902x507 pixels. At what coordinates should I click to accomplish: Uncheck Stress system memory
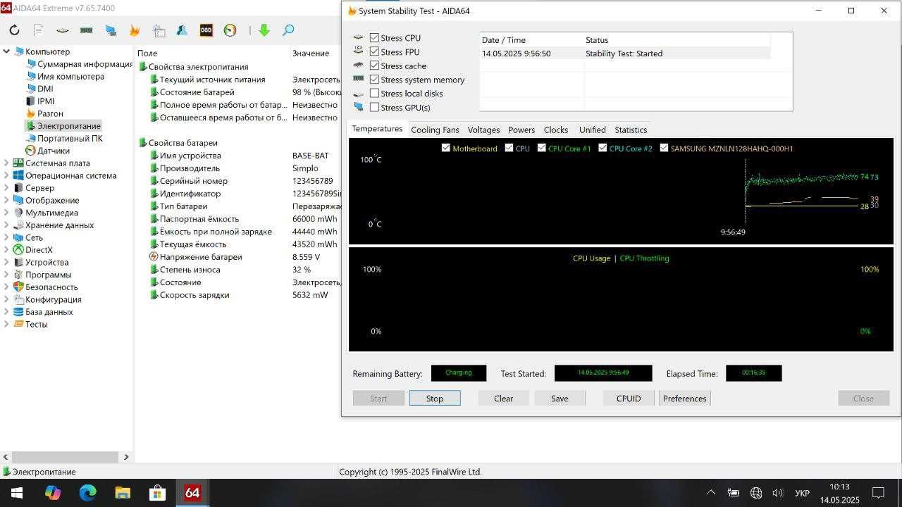pos(374,80)
